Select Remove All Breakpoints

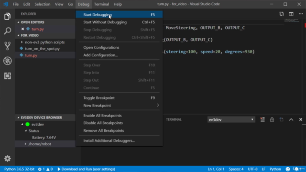(x=119, y=130)
